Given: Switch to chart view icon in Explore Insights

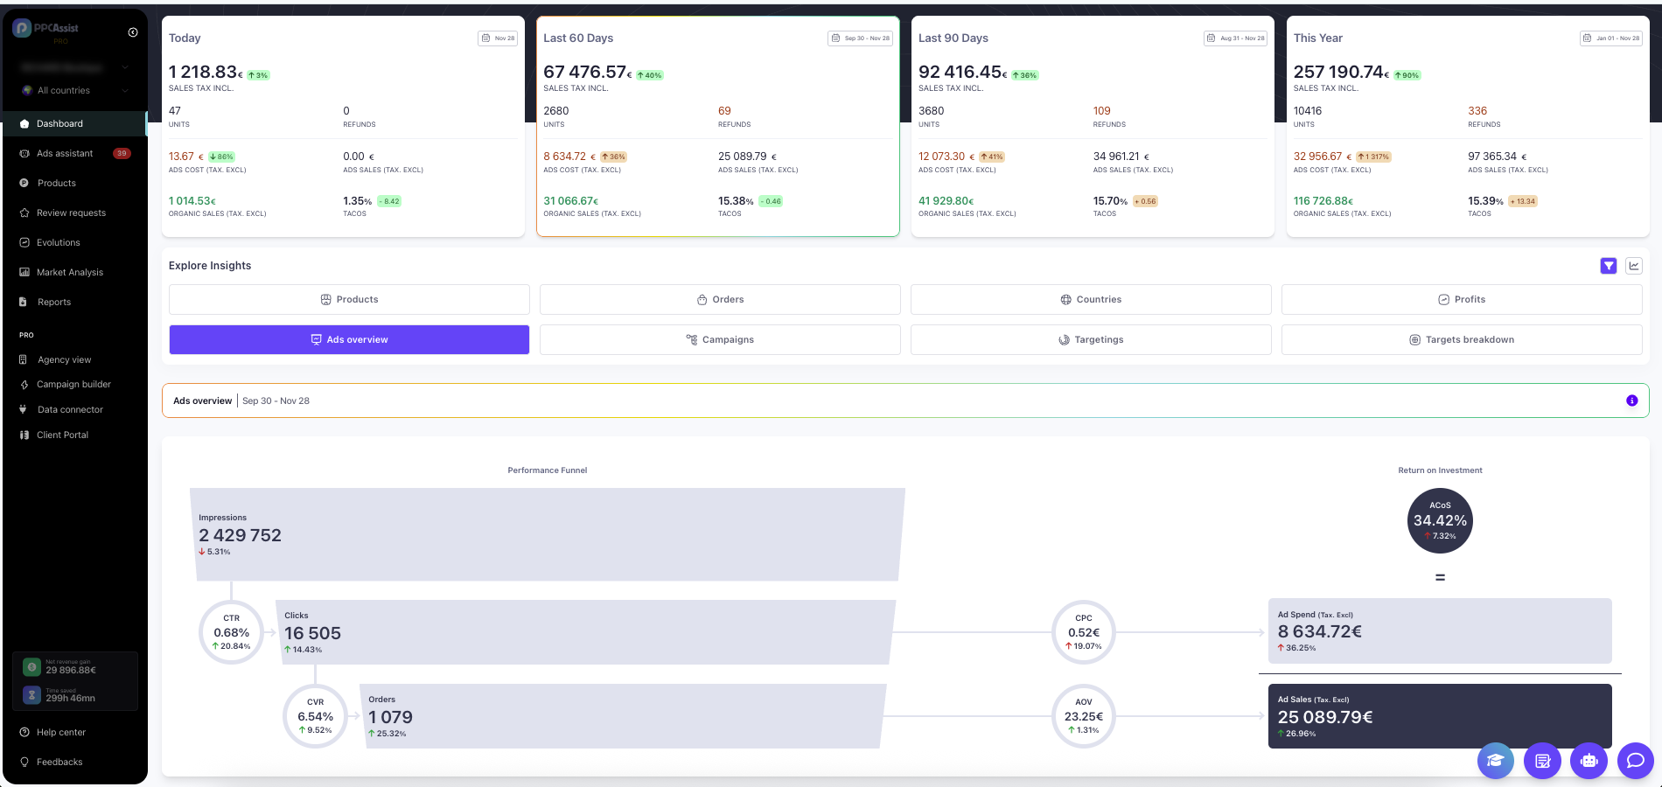Looking at the screenshot, I should pos(1633,266).
